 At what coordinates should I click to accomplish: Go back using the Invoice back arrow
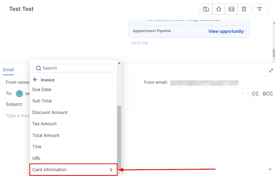35,80
